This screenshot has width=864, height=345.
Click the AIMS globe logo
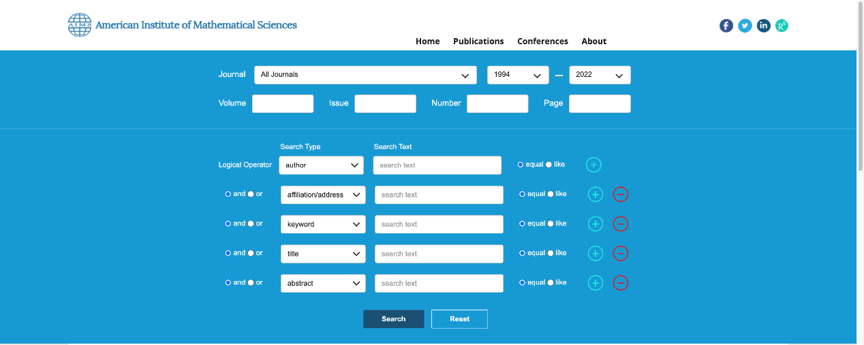[x=80, y=25]
